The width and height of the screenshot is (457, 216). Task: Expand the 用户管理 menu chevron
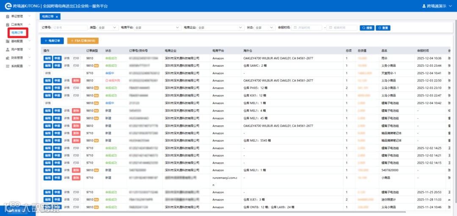pyautogui.click(x=30, y=49)
